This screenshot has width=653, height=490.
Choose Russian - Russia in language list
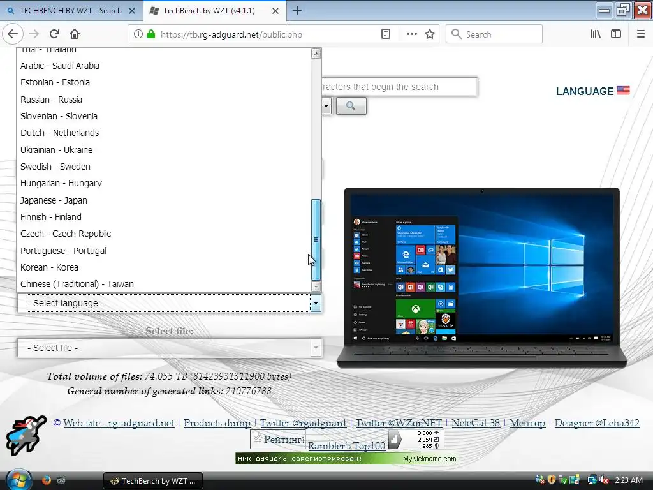tap(164, 100)
